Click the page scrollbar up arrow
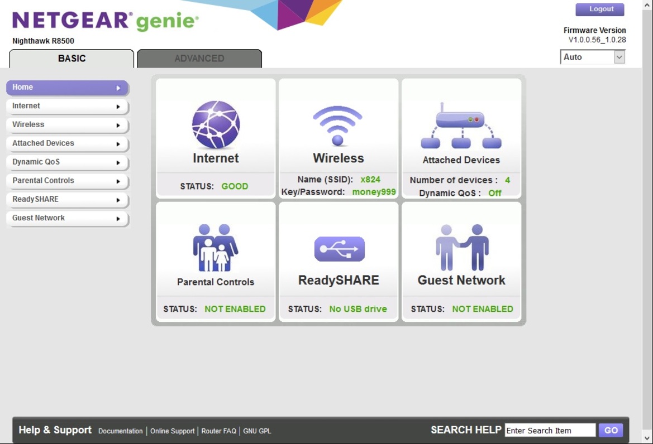The image size is (653, 444). click(647, 4)
